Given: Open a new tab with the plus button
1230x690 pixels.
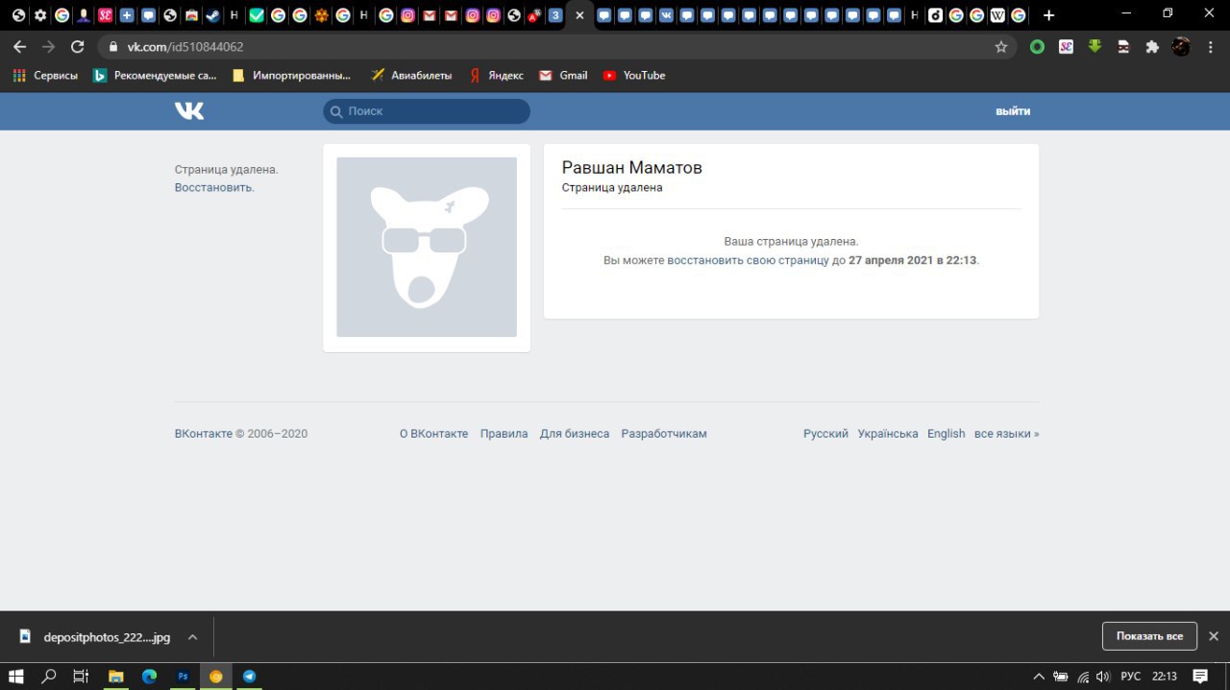Looking at the screenshot, I should pyautogui.click(x=1048, y=15).
